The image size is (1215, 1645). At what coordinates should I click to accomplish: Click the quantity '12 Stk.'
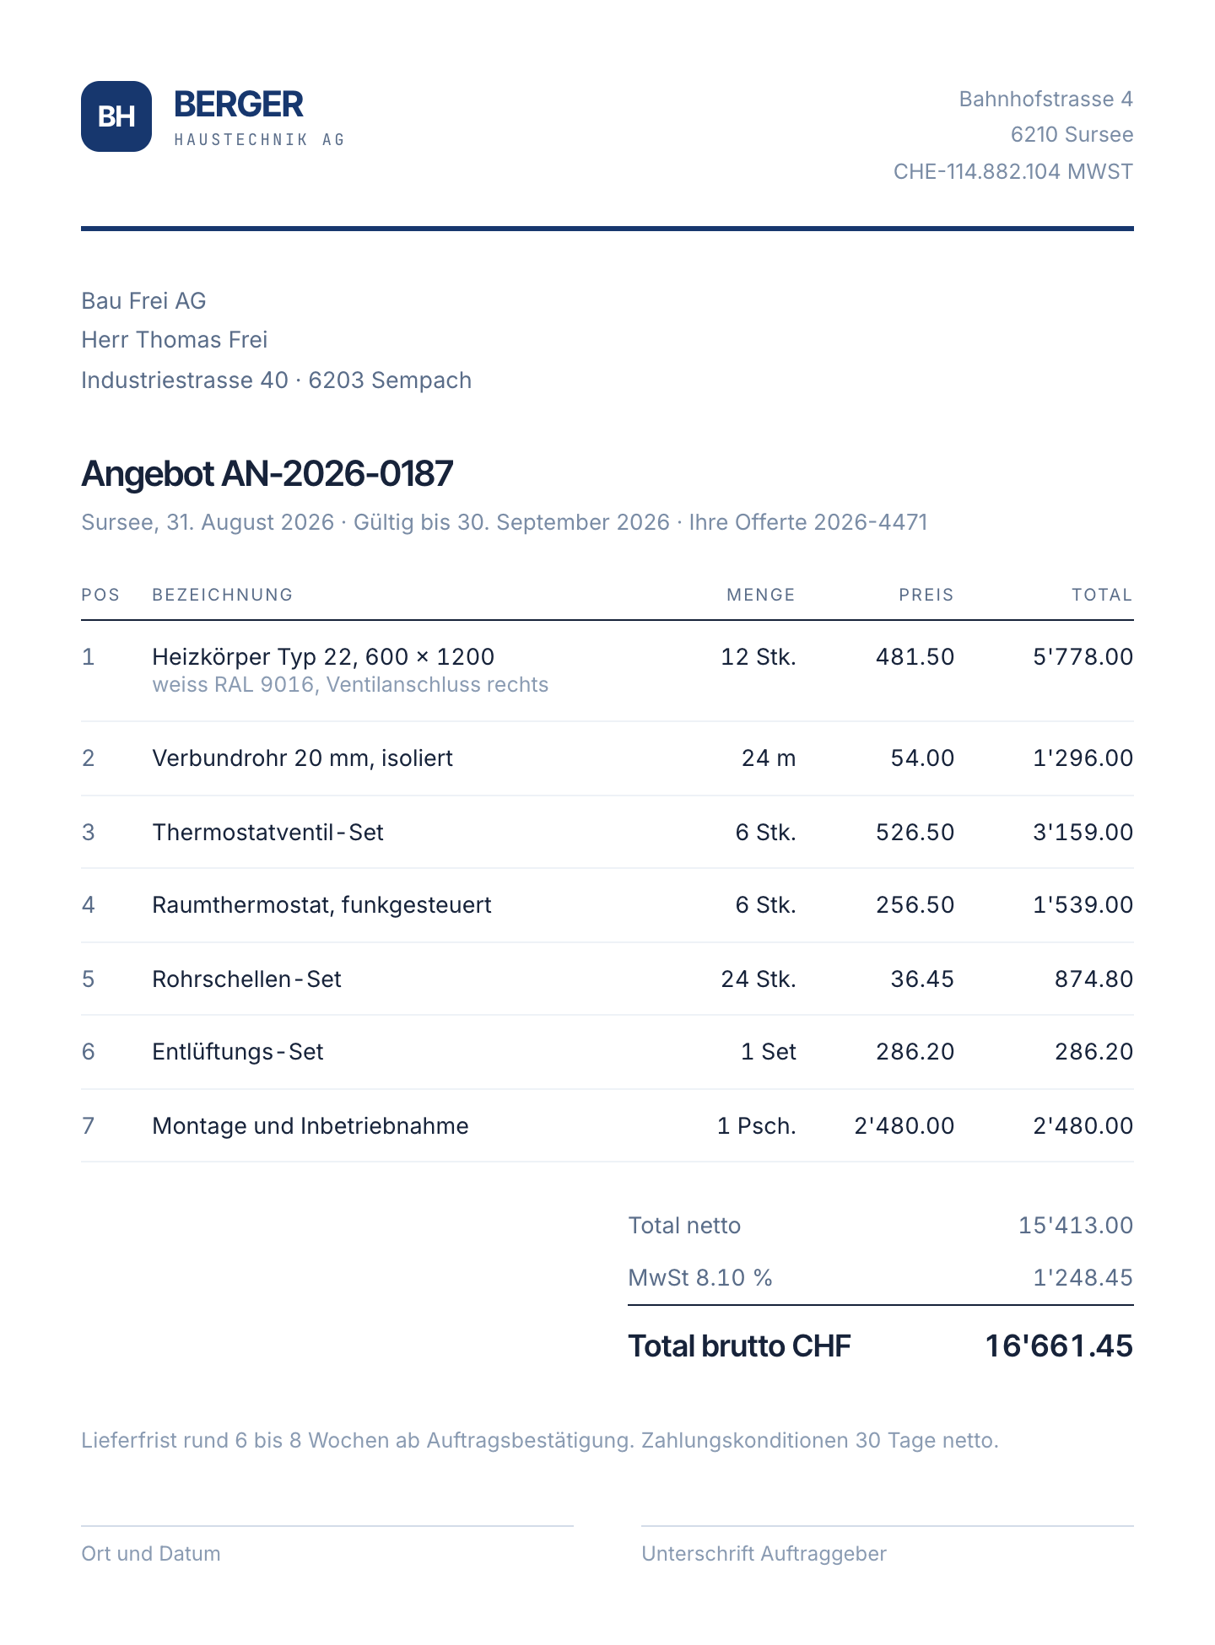point(759,657)
